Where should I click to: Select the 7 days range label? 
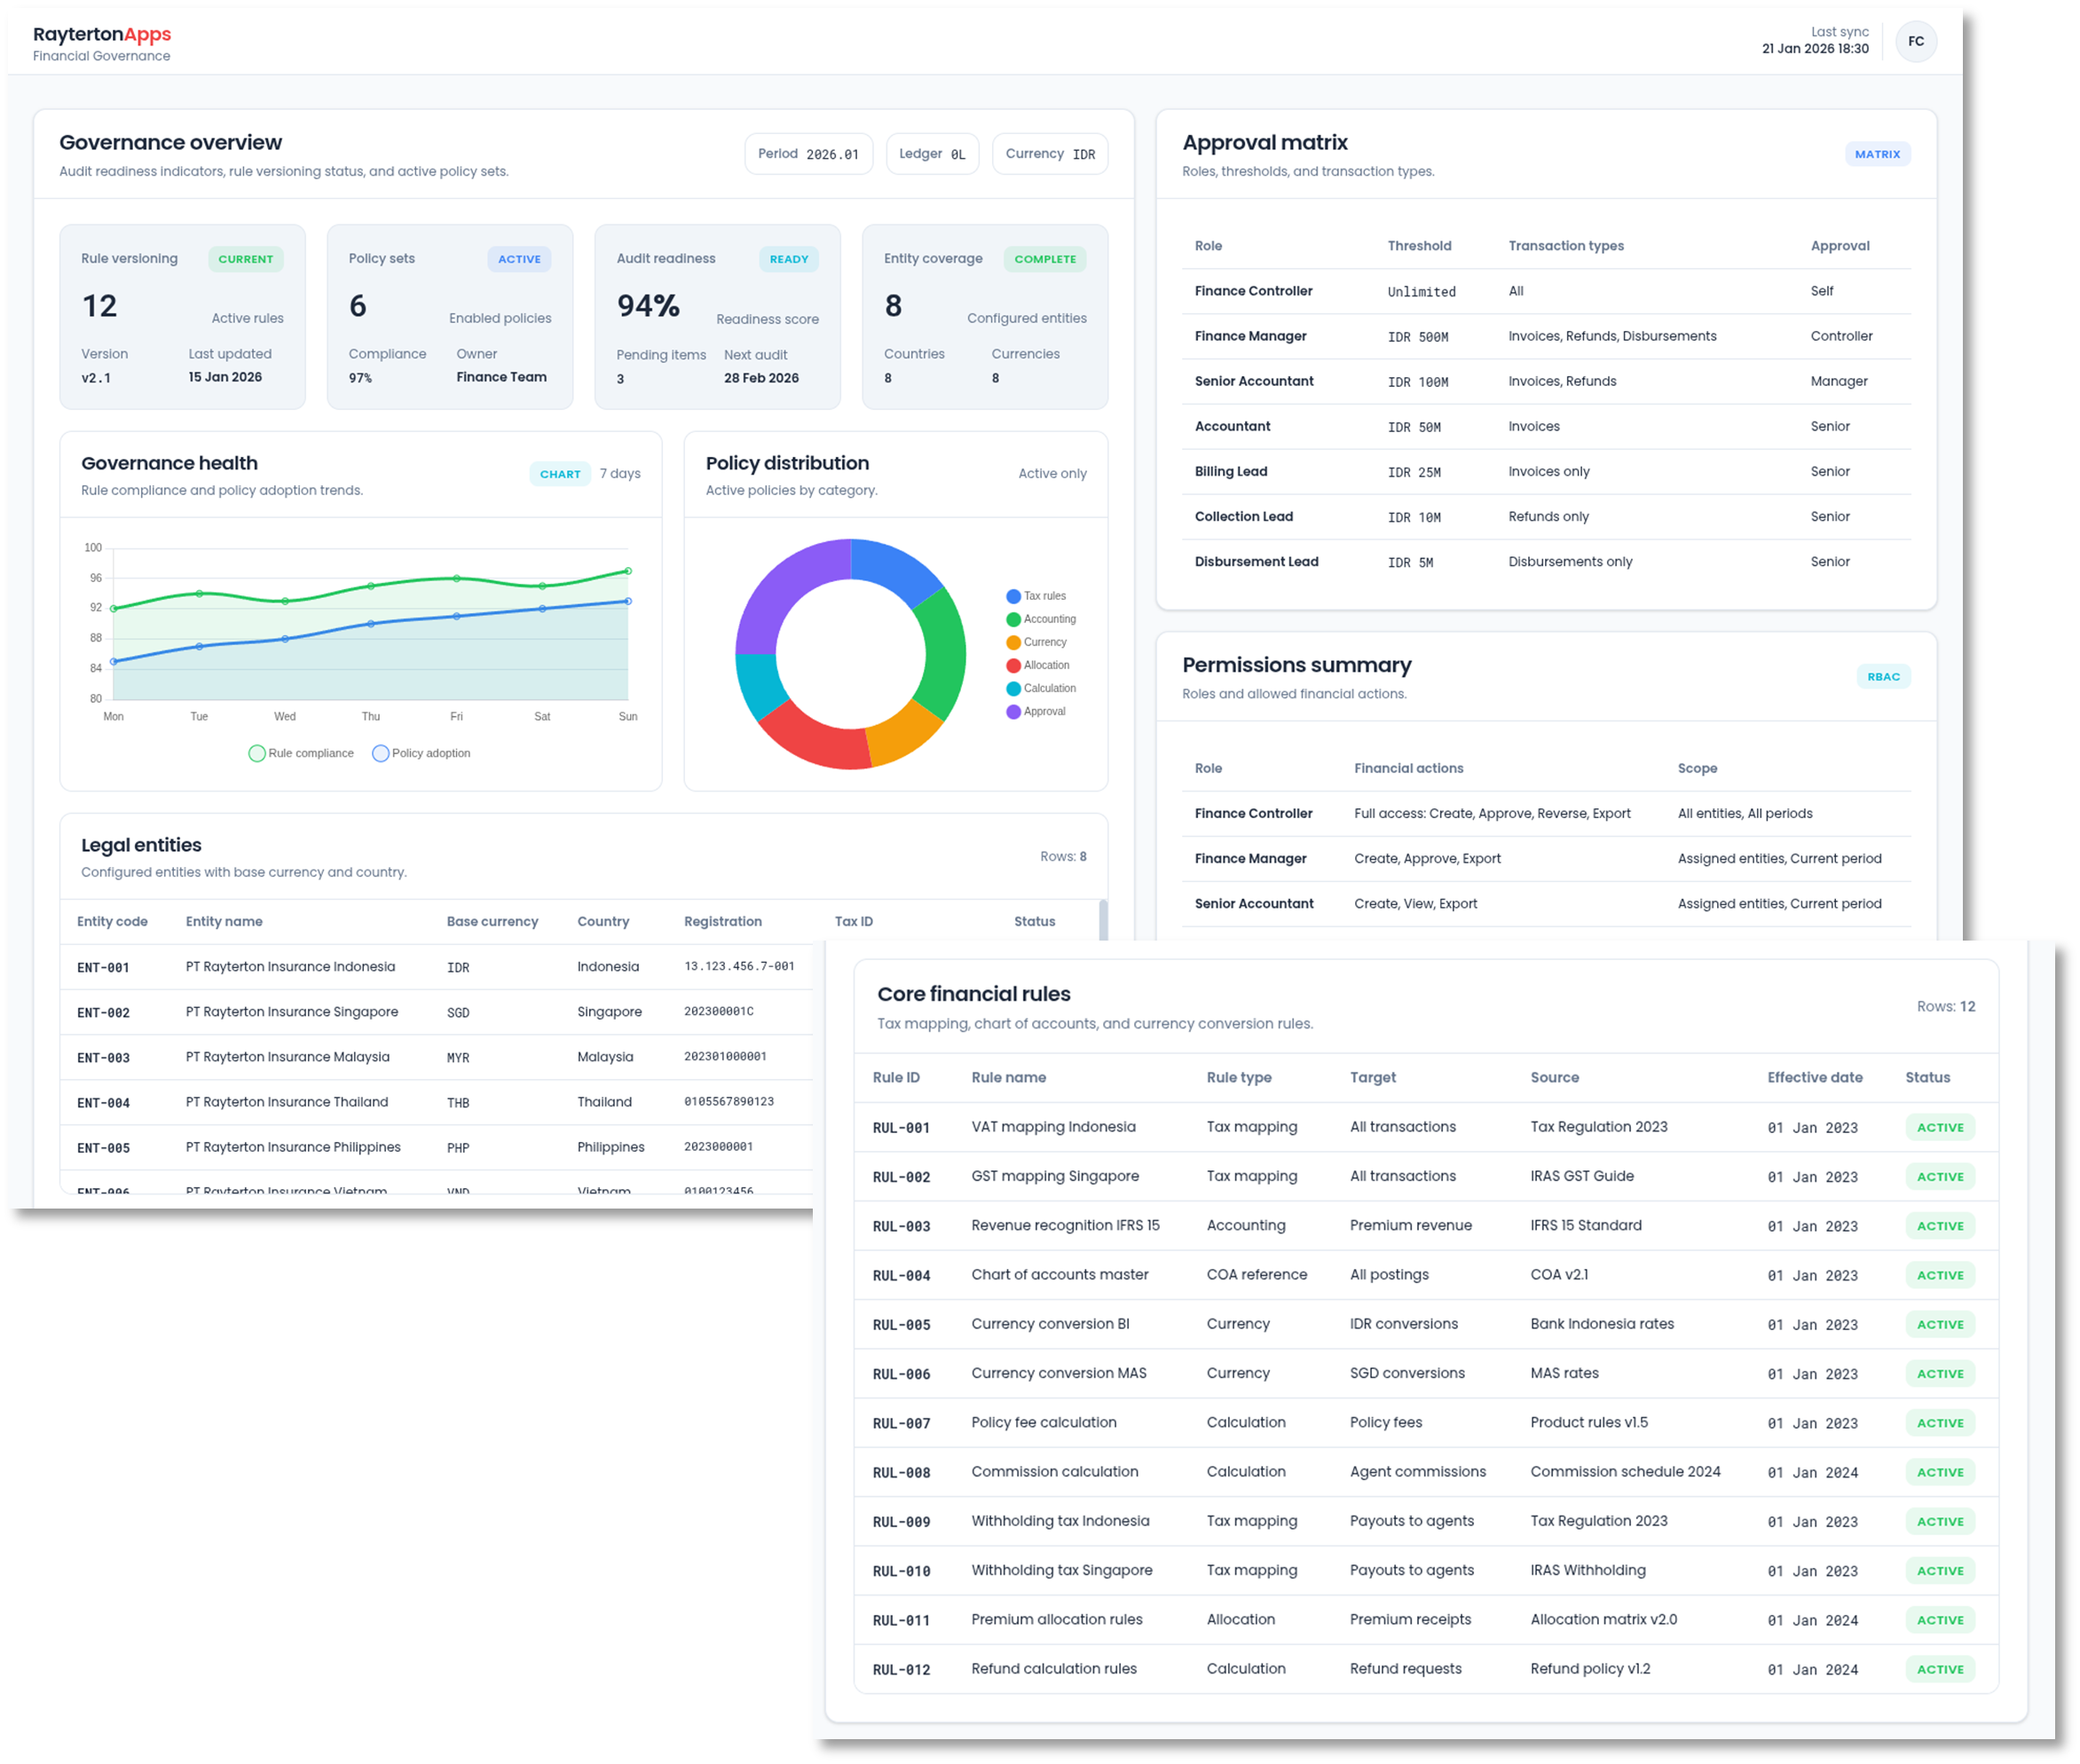(620, 474)
